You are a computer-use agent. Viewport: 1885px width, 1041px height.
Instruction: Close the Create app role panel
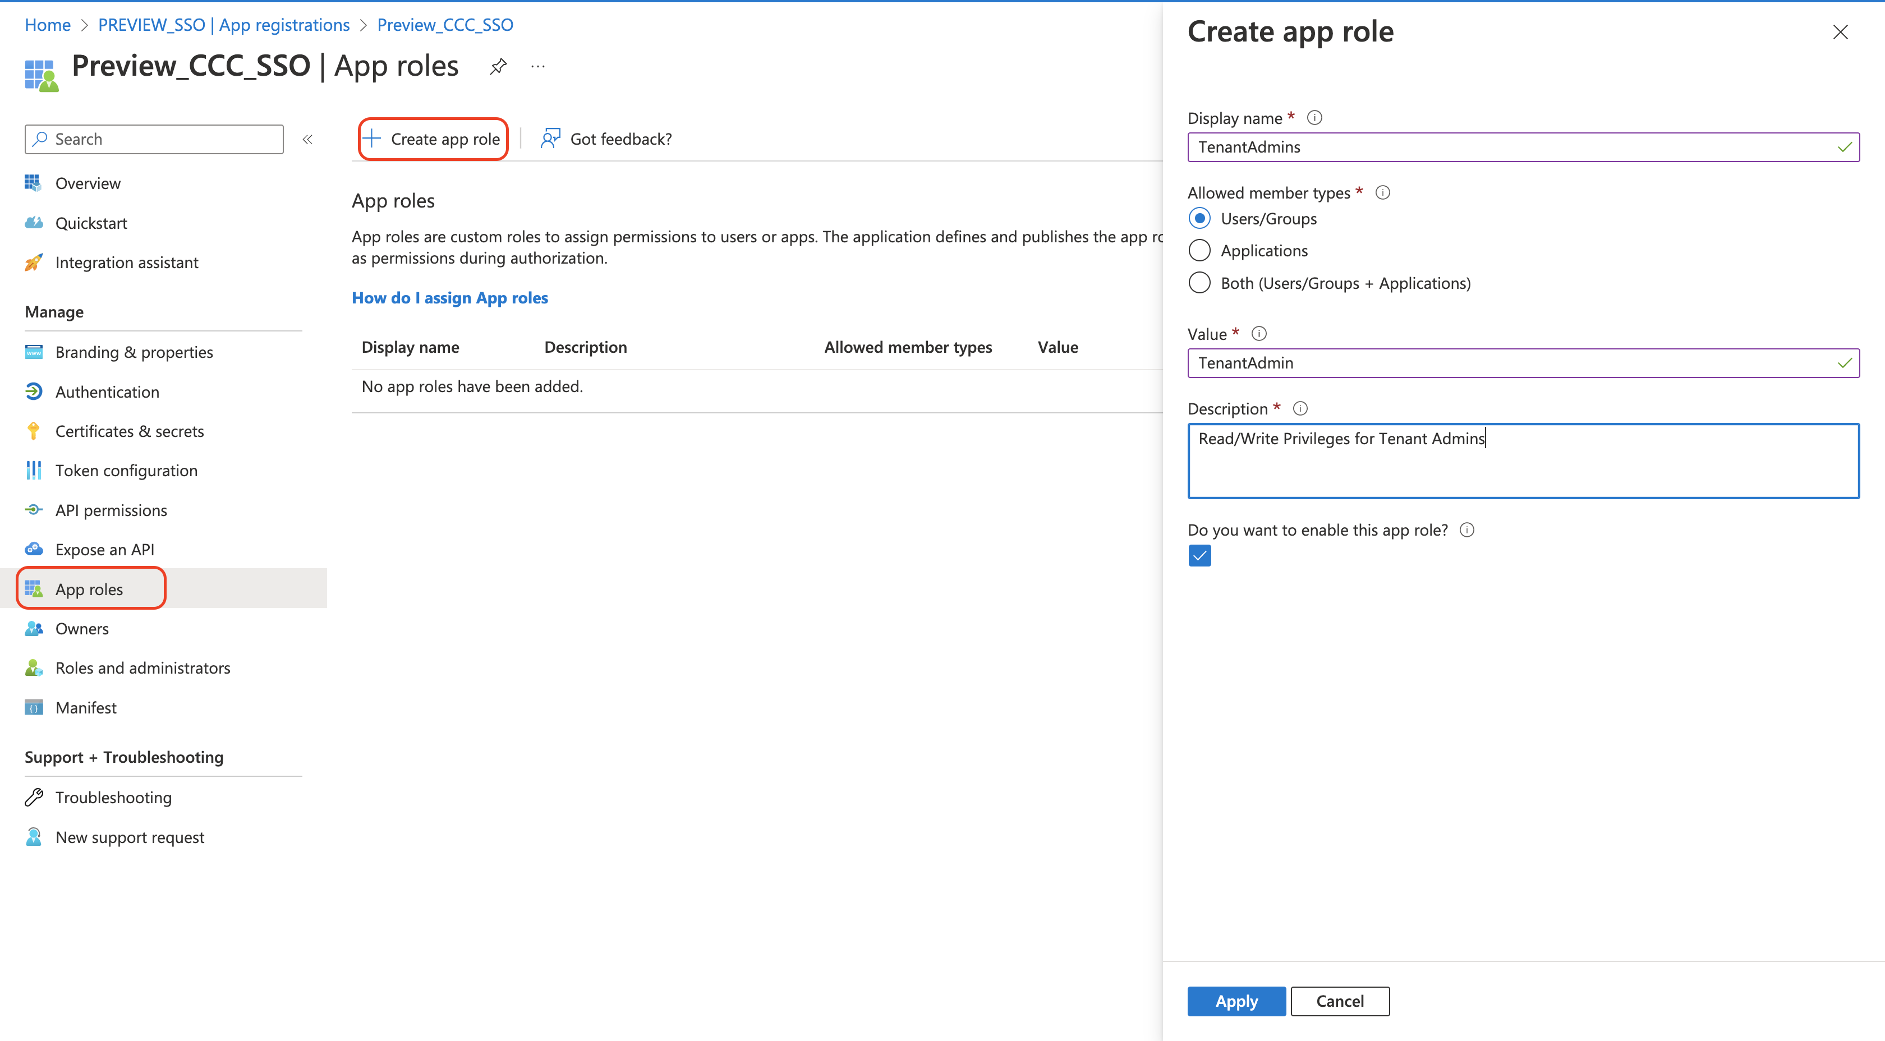pos(1840,32)
